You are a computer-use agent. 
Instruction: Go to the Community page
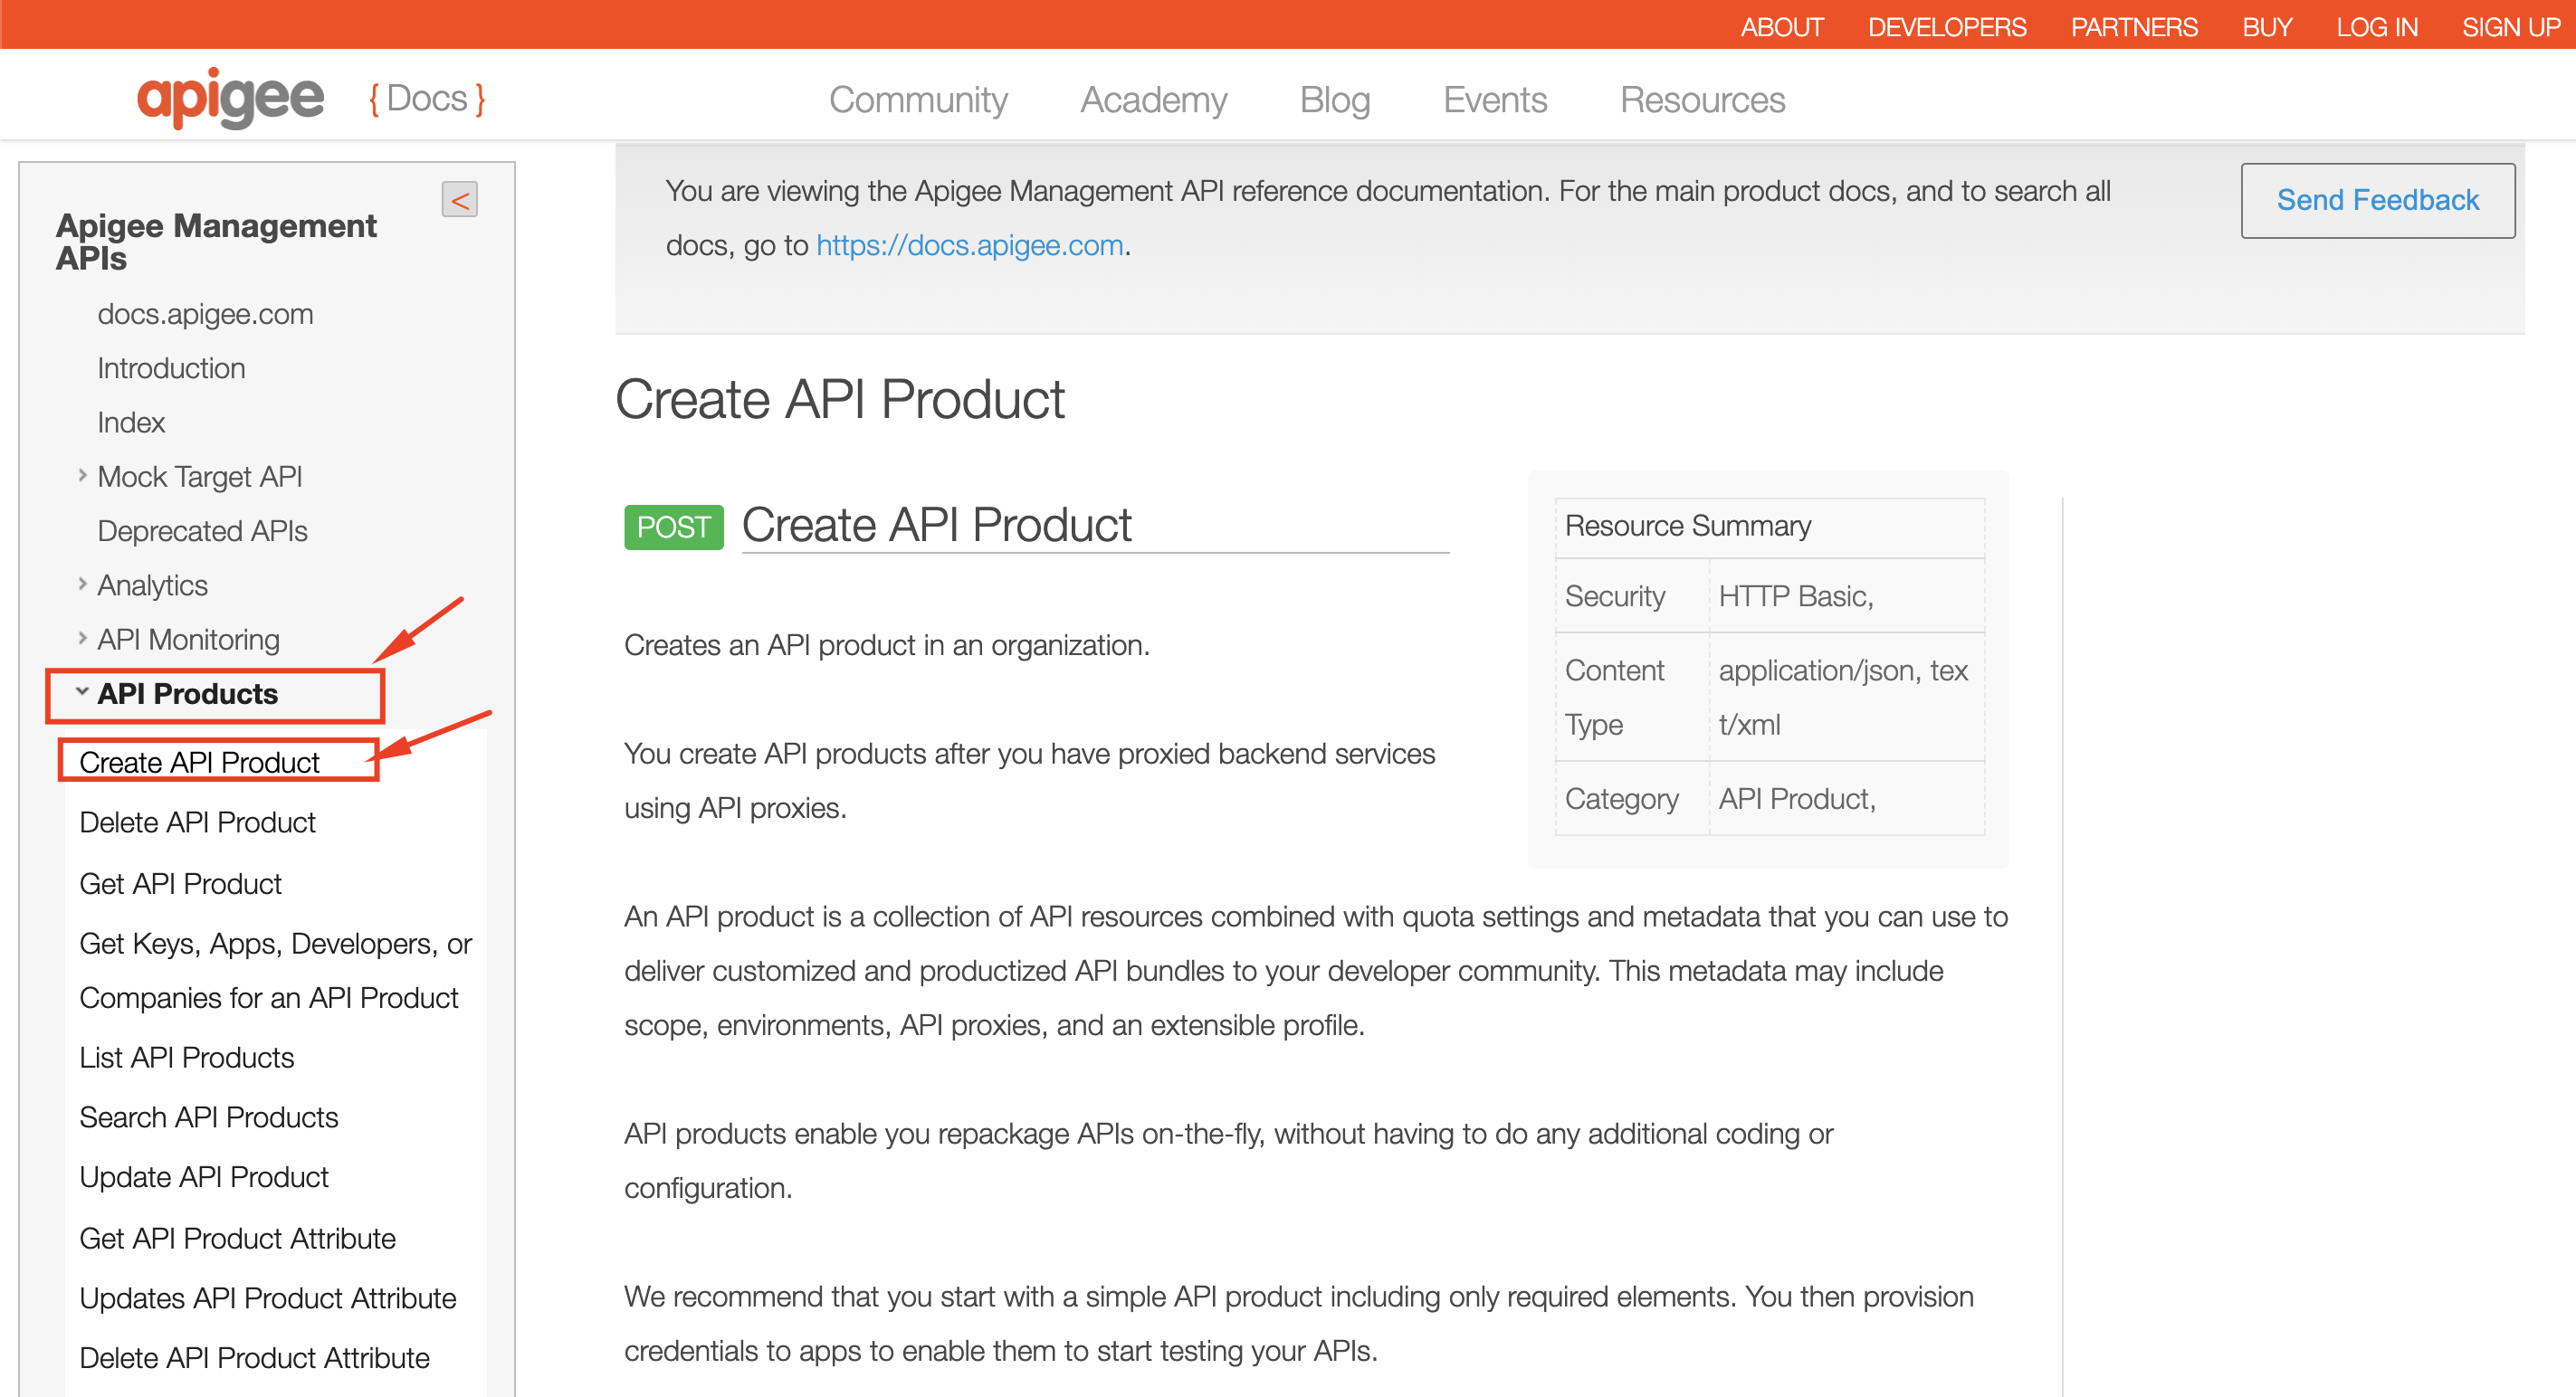(x=918, y=100)
